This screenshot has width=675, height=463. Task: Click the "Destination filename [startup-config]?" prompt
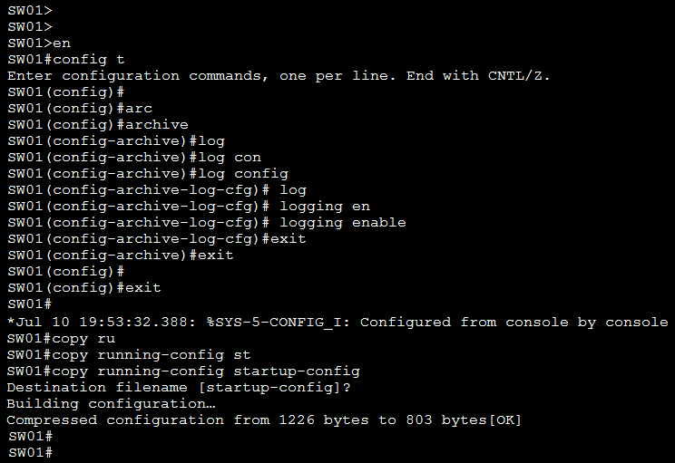179,388
